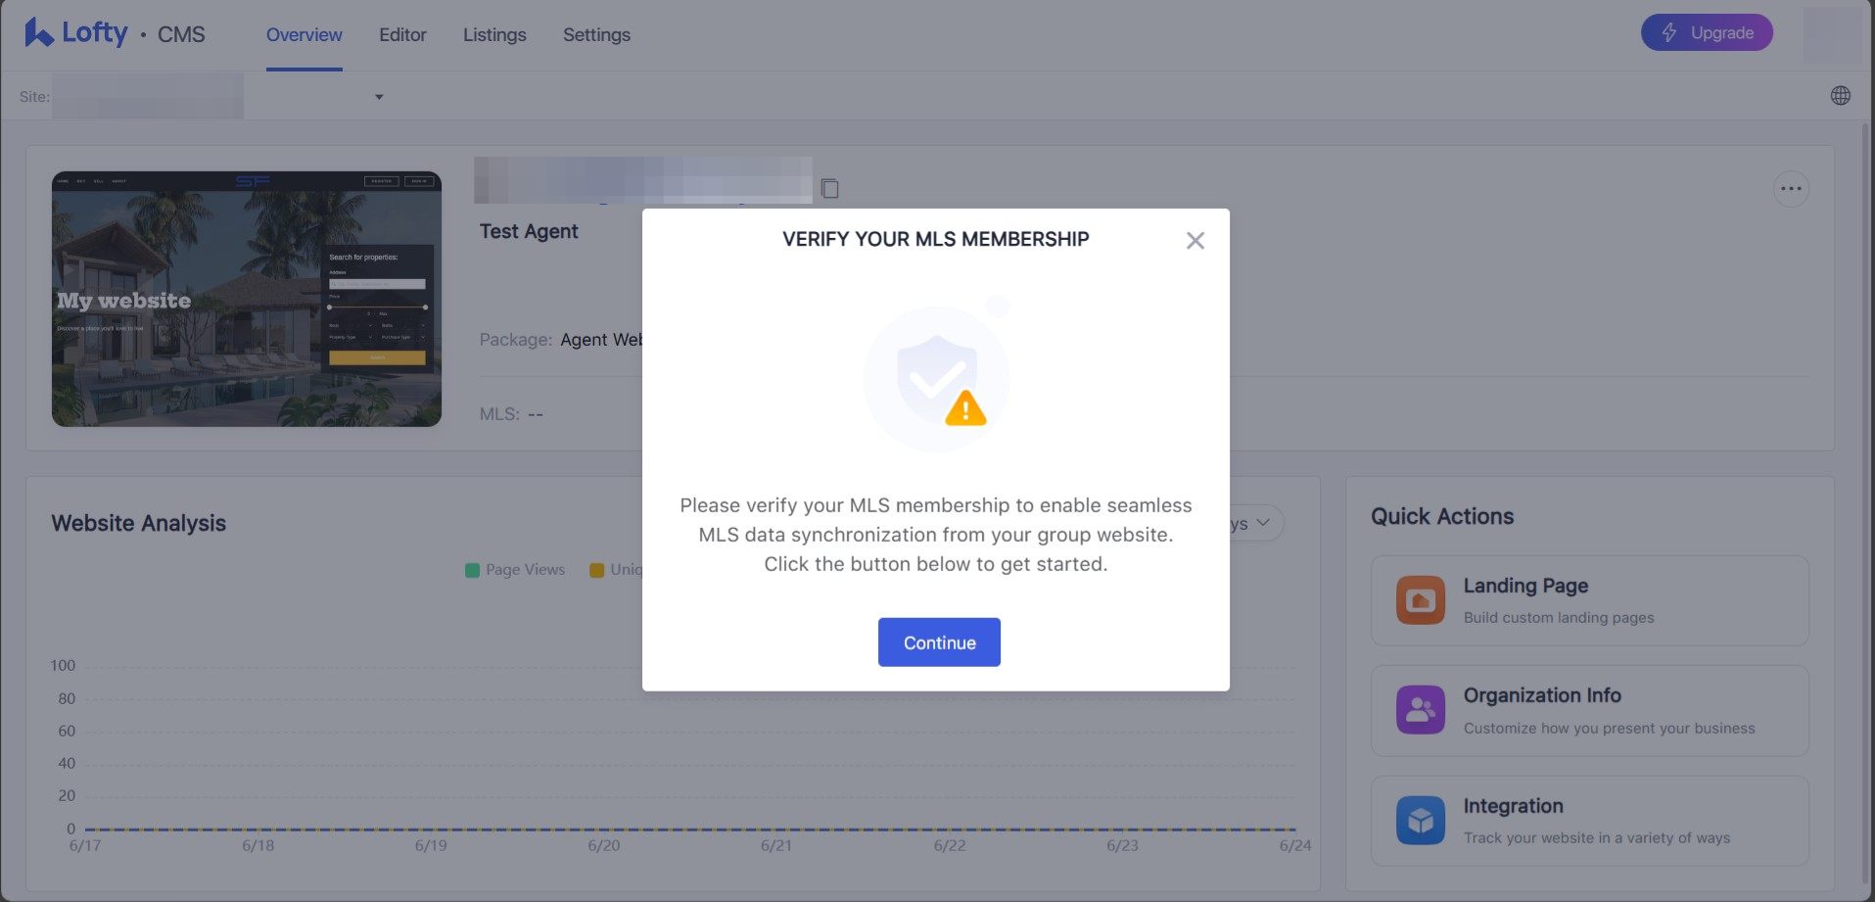Switch to the Editor tab
Image resolution: width=1875 pixels, height=902 pixels.
tap(402, 35)
